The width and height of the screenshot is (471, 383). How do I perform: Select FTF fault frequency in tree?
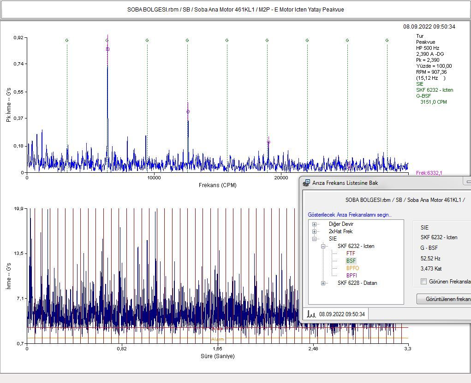pyautogui.click(x=351, y=253)
